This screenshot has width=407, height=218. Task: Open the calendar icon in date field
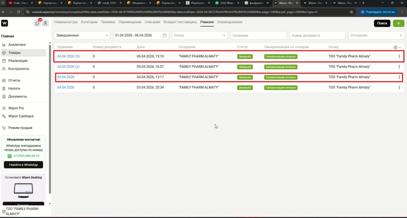pos(164,35)
